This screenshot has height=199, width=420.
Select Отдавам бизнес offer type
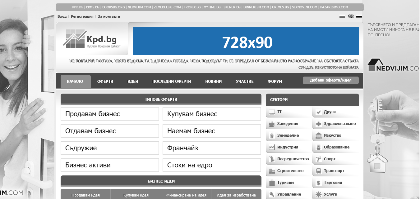tap(110, 131)
